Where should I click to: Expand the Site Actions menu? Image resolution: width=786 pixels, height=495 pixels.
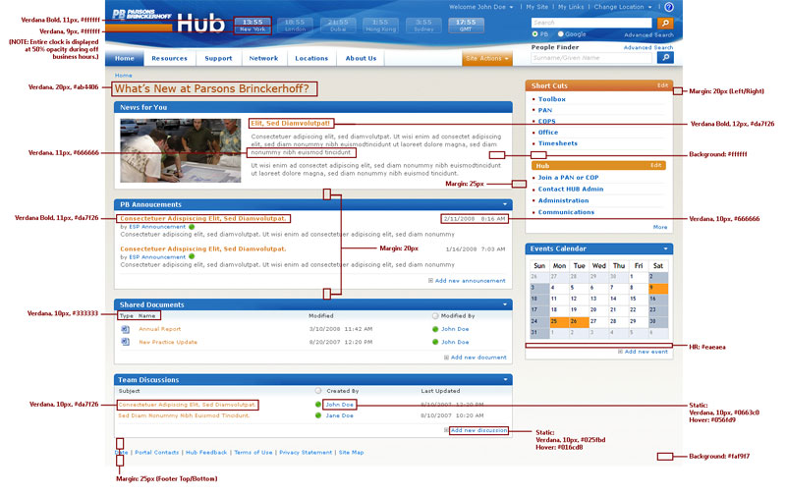pyautogui.click(x=486, y=58)
